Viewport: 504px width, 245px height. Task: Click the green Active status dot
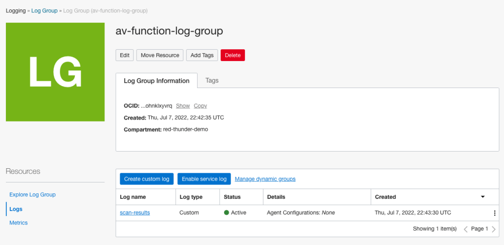[x=227, y=213]
